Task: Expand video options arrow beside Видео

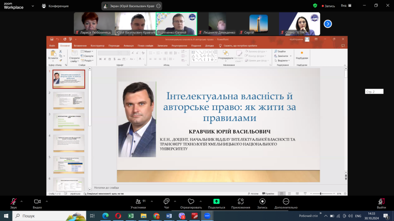Action: click(47, 201)
